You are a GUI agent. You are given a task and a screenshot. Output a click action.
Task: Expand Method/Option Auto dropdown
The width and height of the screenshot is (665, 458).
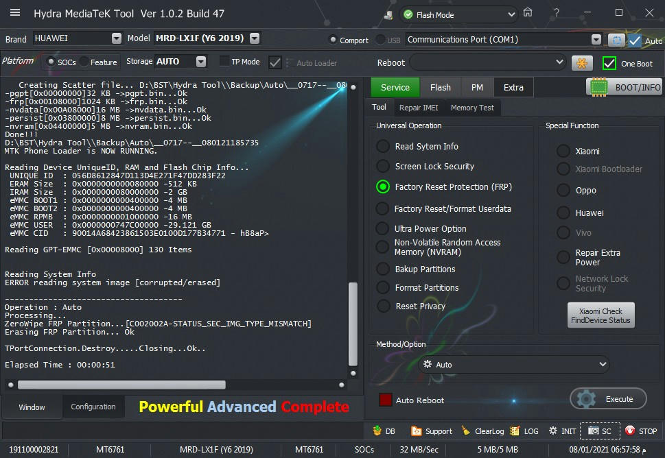pyautogui.click(x=603, y=364)
